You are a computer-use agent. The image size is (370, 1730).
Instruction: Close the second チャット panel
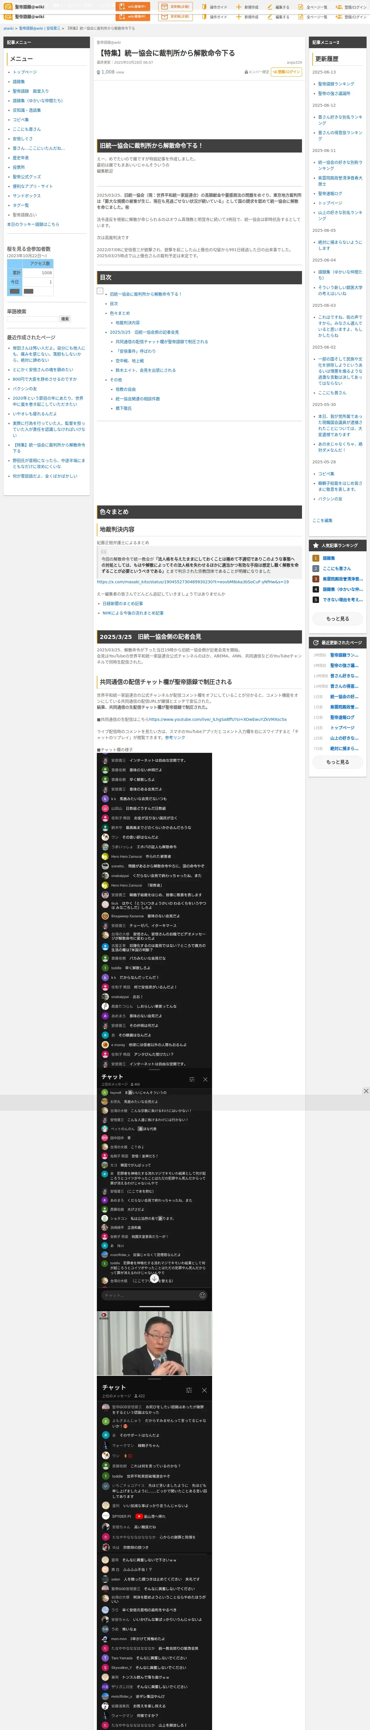coord(204,1390)
